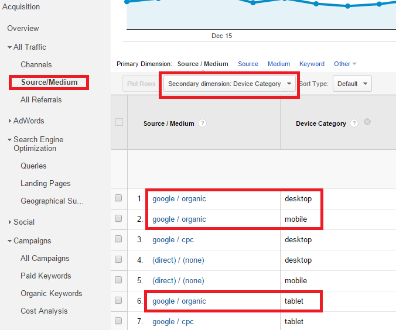This screenshot has width=396, height=330.
Task: Open the Queries report
Action: point(33,166)
